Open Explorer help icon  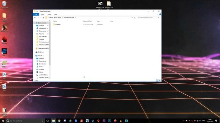coord(160,14)
